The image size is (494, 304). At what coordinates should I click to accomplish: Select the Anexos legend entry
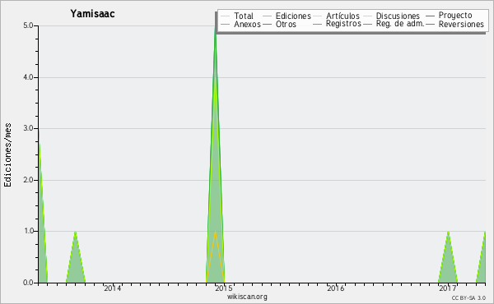[247, 24]
